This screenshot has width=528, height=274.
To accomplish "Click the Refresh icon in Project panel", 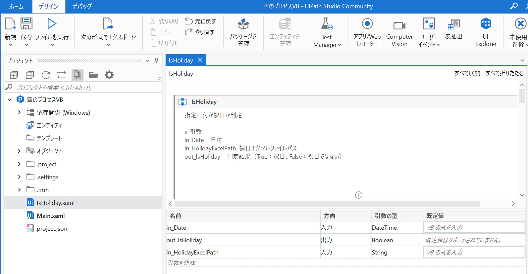I will pyautogui.click(x=46, y=75).
